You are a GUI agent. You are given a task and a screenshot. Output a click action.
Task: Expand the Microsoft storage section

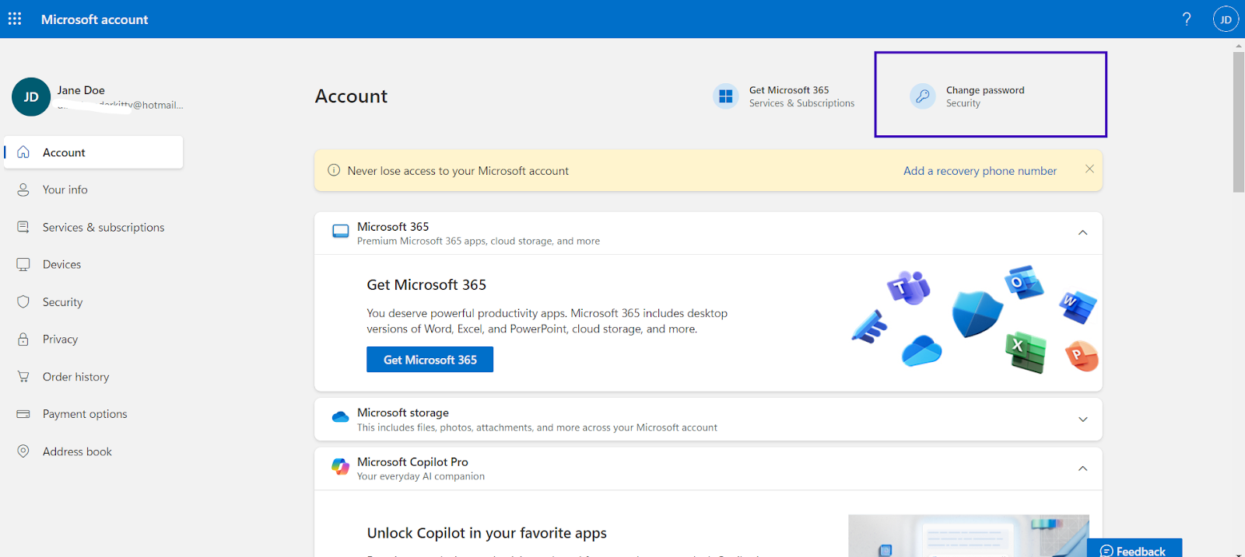point(1082,419)
